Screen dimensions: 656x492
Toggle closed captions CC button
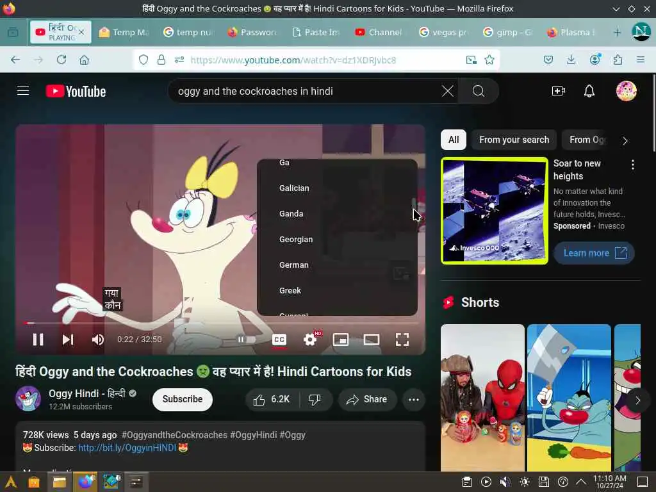pyautogui.click(x=279, y=340)
